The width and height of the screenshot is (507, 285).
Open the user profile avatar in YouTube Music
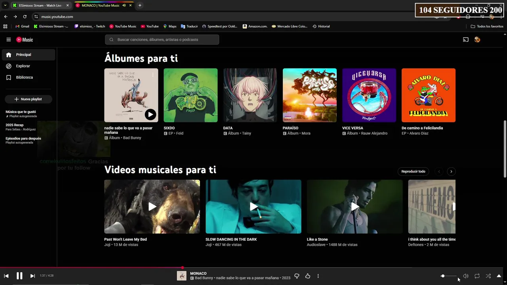pos(477,40)
